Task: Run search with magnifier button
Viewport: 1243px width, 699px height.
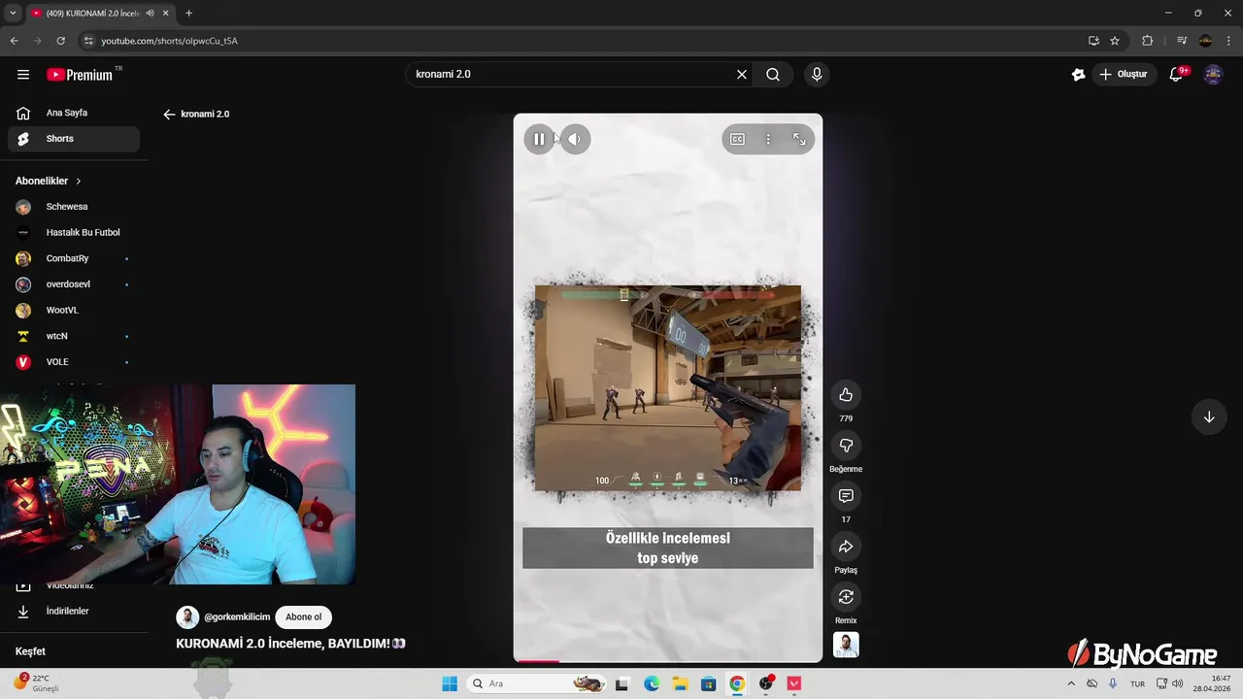Action: [773, 74]
